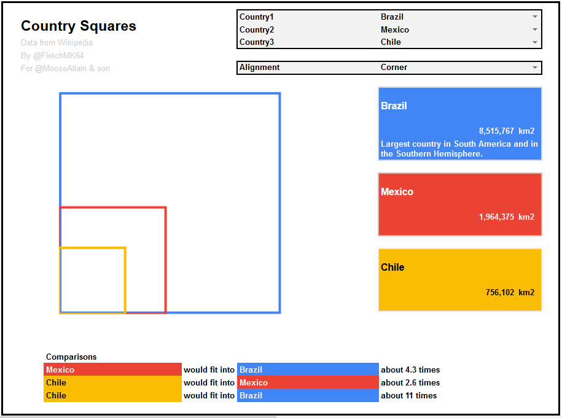Select the Brazil value in Country1
Viewport: 562px width, 418px height.
pos(392,17)
